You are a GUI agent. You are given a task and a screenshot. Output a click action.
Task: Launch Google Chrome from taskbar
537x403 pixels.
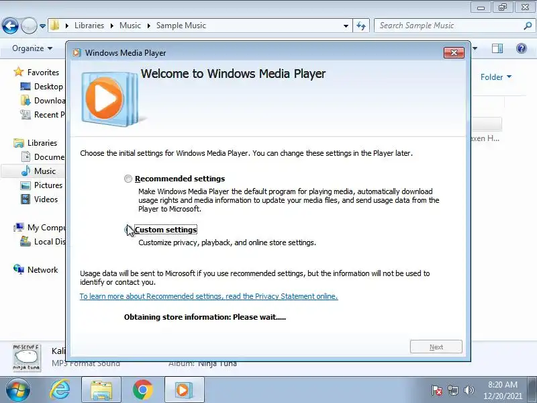tap(142, 390)
